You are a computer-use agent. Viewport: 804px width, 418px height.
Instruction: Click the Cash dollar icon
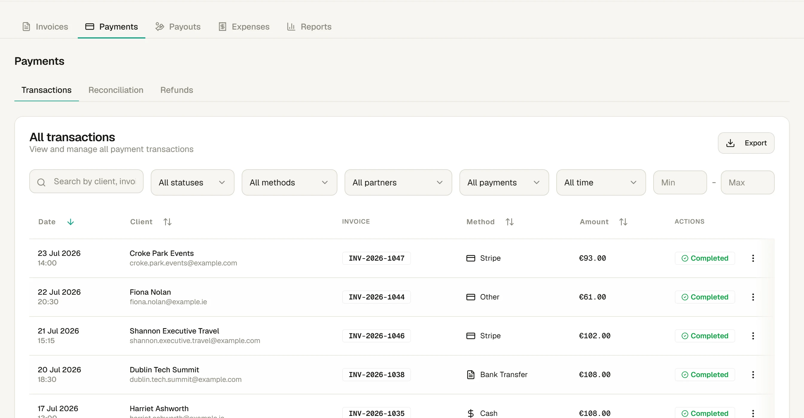point(471,413)
